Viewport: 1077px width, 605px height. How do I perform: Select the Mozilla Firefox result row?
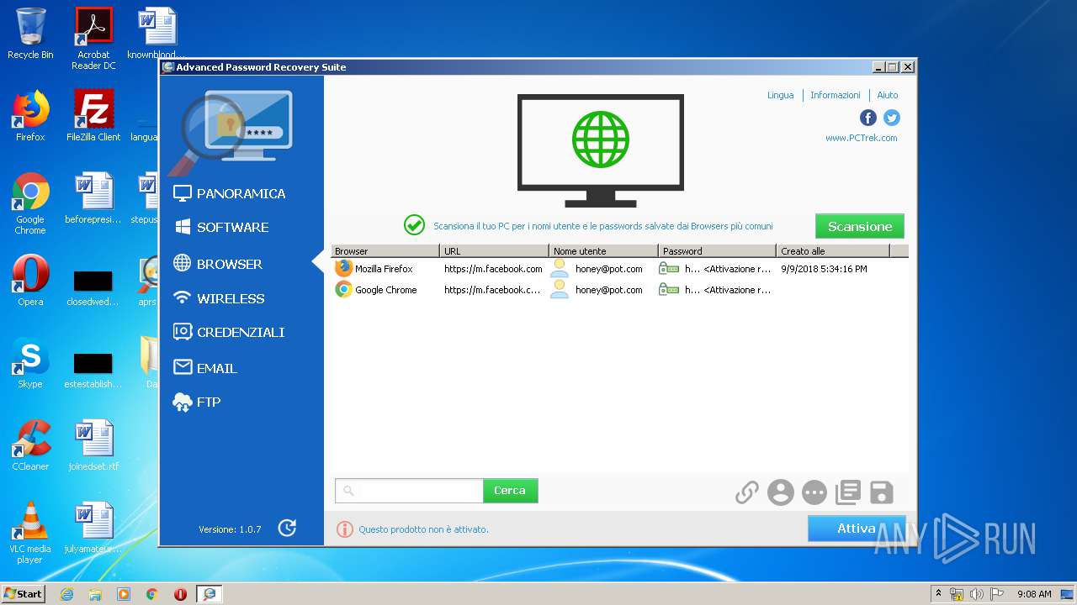coord(620,269)
